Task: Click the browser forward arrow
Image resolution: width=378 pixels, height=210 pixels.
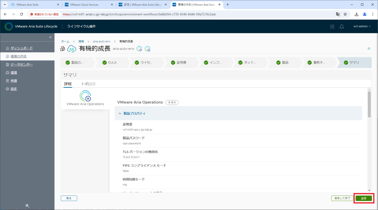Action: coord(13,14)
